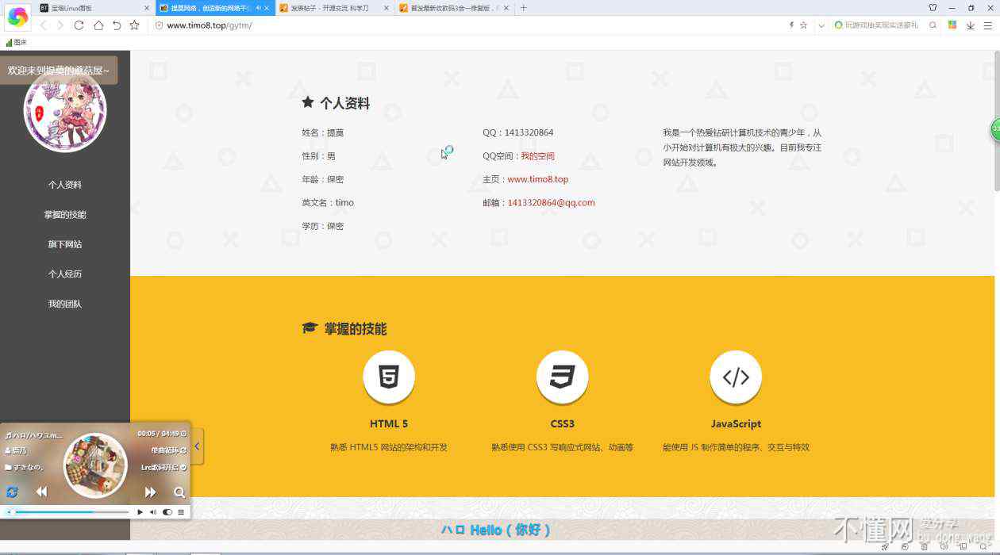Open the browser downloads icon

tap(970, 25)
